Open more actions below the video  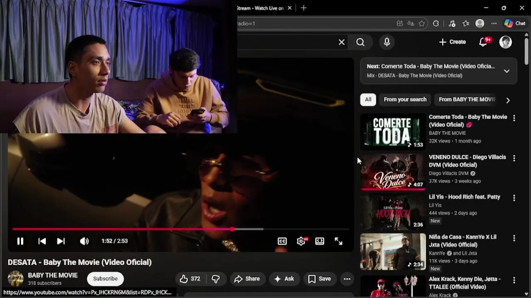pos(347,279)
